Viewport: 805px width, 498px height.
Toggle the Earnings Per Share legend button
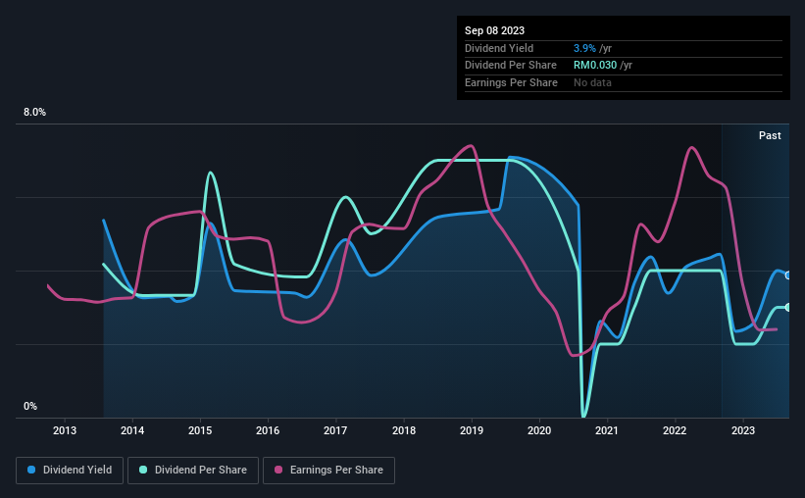[x=329, y=471]
